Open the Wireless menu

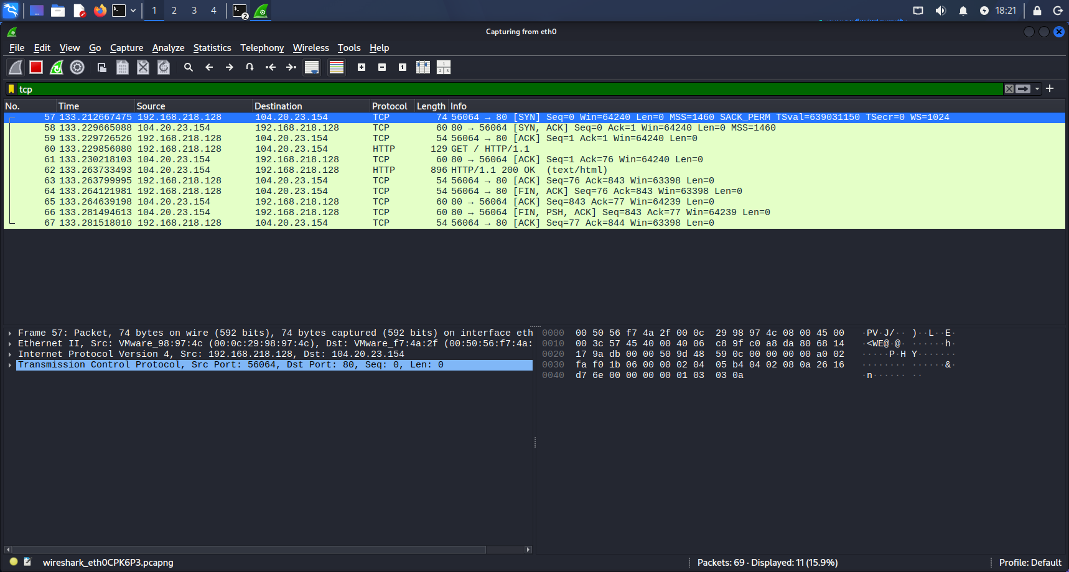click(x=311, y=48)
